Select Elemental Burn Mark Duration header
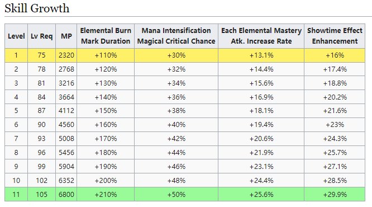Image resolution: width=372 pixels, height=207 pixels. pos(106,36)
